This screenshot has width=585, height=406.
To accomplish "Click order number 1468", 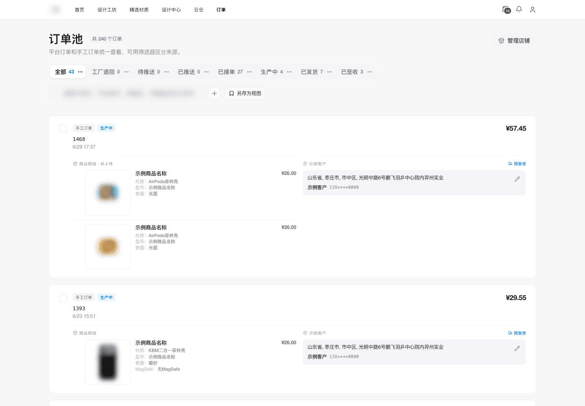I will click(x=79, y=139).
